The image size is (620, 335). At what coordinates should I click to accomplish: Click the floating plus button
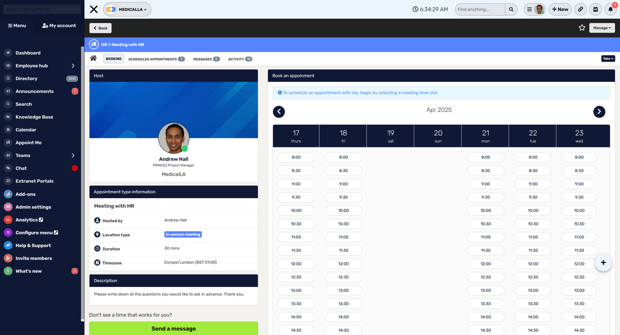(x=603, y=263)
